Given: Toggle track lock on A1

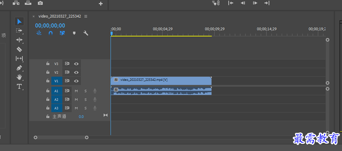Looking at the screenshot, I should pyautogui.click(x=48, y=91).
